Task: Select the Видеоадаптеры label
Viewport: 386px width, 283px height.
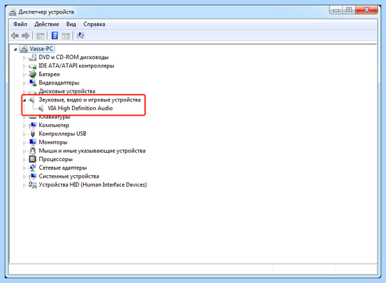Action: point(59,83)
